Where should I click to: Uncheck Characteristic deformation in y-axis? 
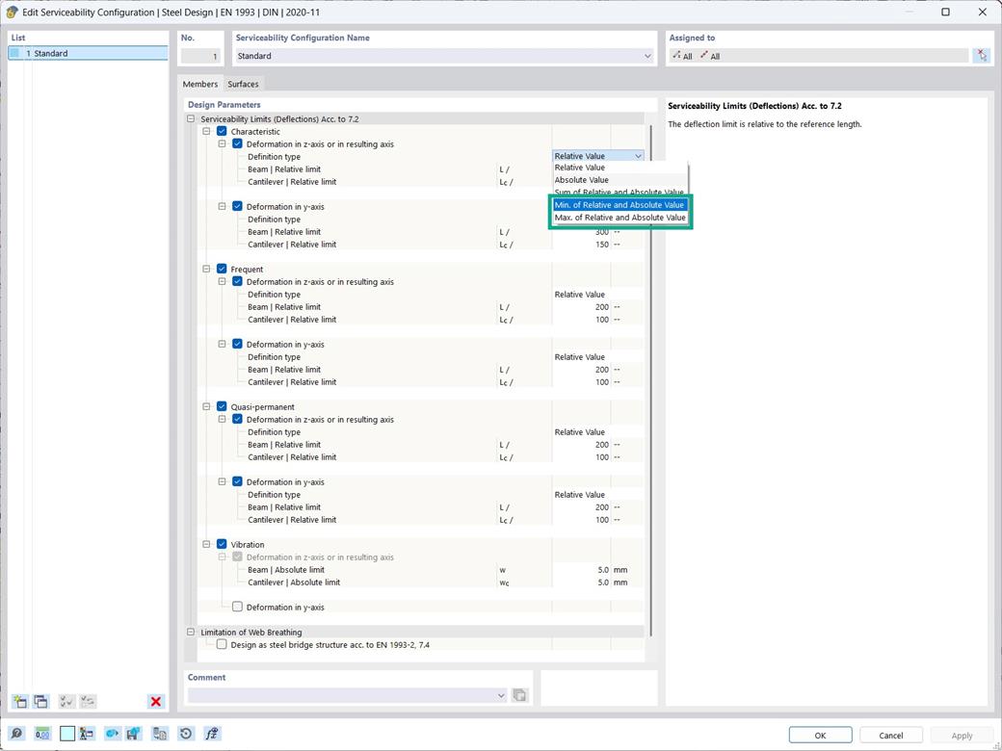[x=236, y=206]
